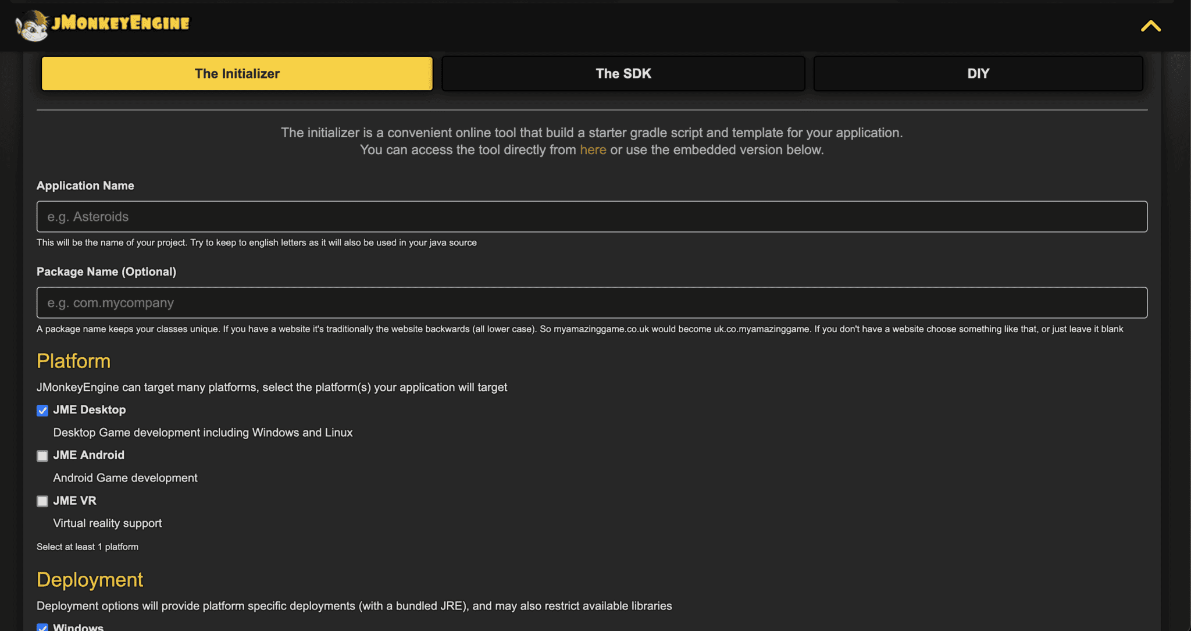Click the JMonkeyEngine monkey logo icon
This screenshot has height=631, width=1191.
(x=32, y=26)
